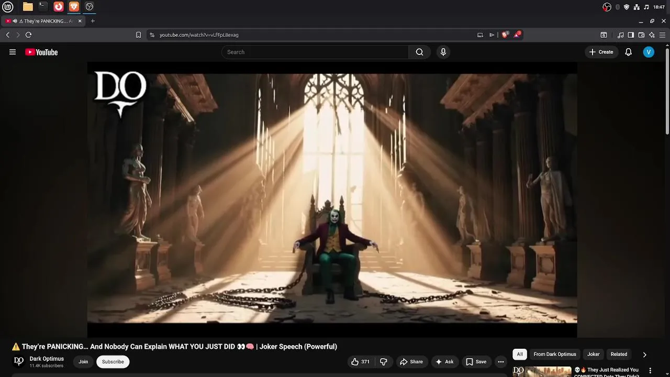Click the tray music note icon
The image size is (670, 377).
pyautogui.click(x=646, y=7)
